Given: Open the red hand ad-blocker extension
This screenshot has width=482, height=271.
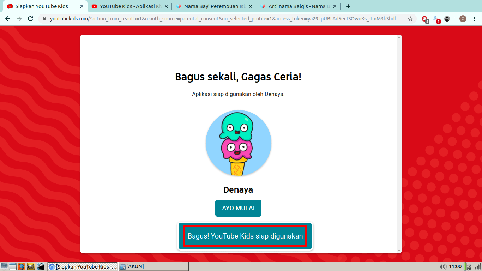Looking at the screenshot, I should 425,19.
